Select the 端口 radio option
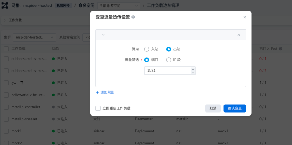The height and width of the screenshot is (145, 292). (147, 60)
